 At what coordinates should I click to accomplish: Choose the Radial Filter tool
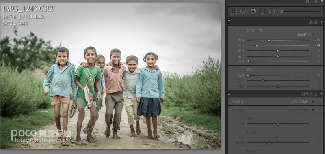point(272,11)
